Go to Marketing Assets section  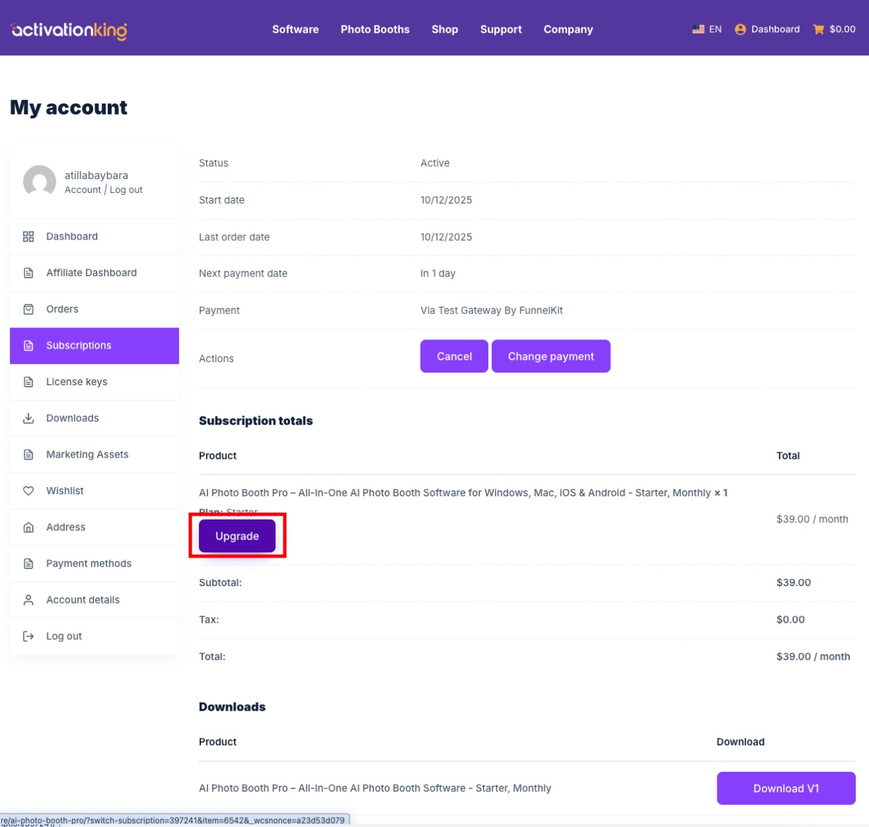click(x=87, y=454)
